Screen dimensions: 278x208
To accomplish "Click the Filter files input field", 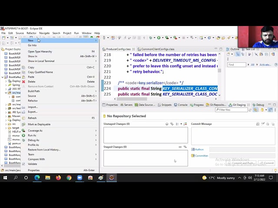I will tap(232, 110).
